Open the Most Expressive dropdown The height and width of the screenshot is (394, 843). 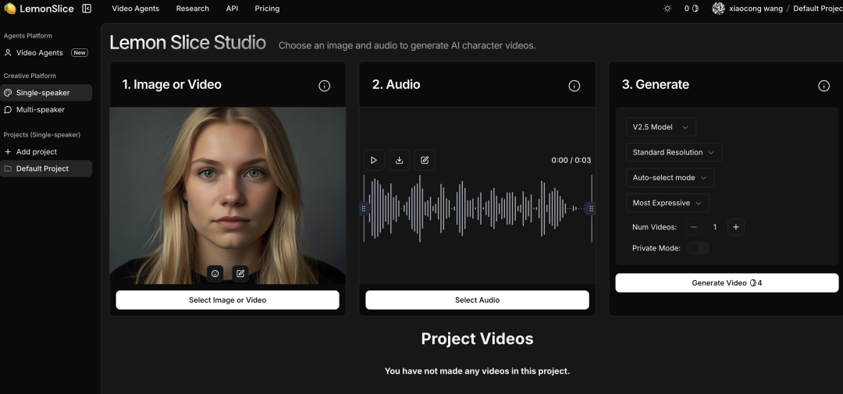667,203
